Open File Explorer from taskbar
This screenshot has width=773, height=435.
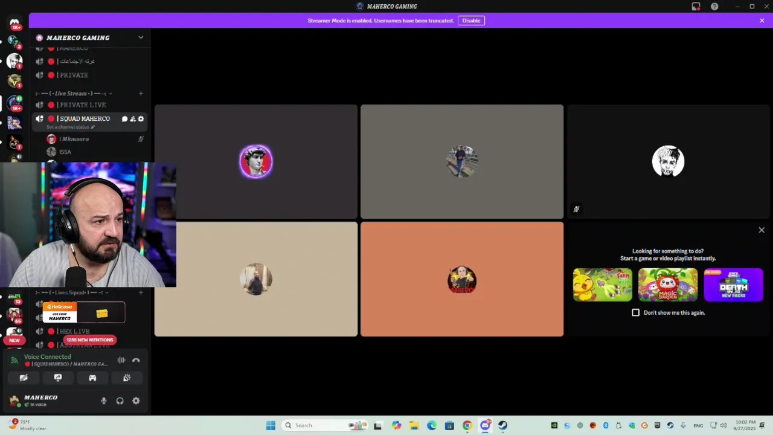click(x=414, y=425)
